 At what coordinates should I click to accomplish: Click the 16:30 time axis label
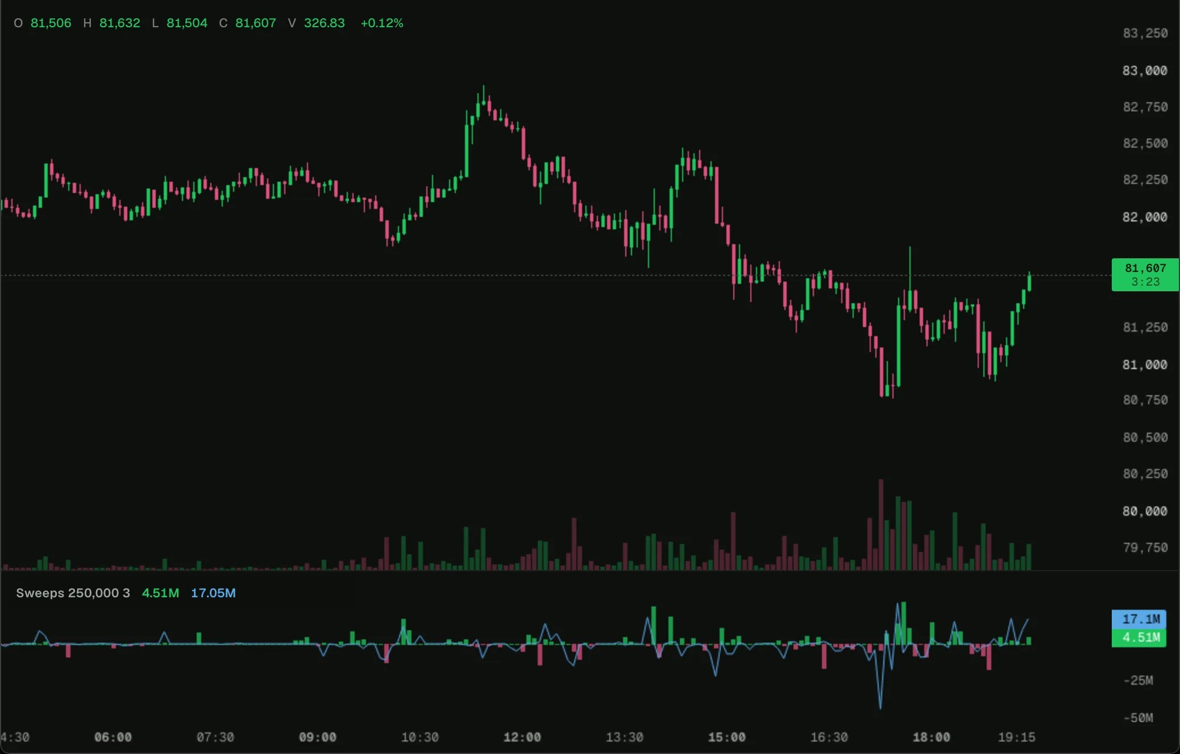pyautogui.click(x=829, y=737)
